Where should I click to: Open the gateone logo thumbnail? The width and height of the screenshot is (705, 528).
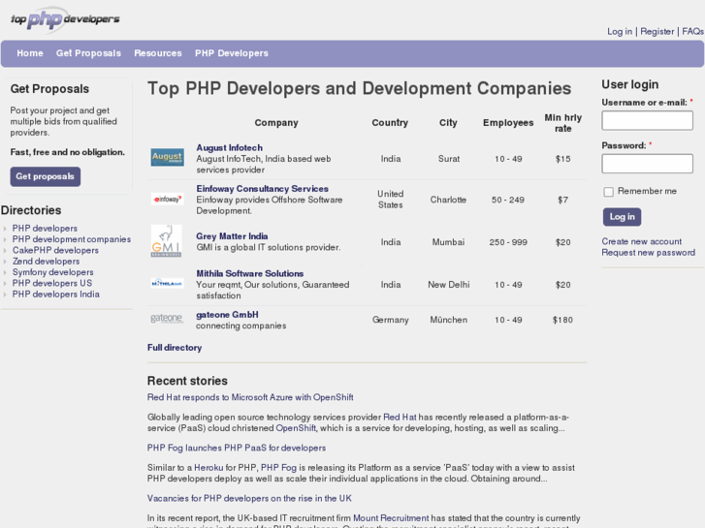point(167,319)
